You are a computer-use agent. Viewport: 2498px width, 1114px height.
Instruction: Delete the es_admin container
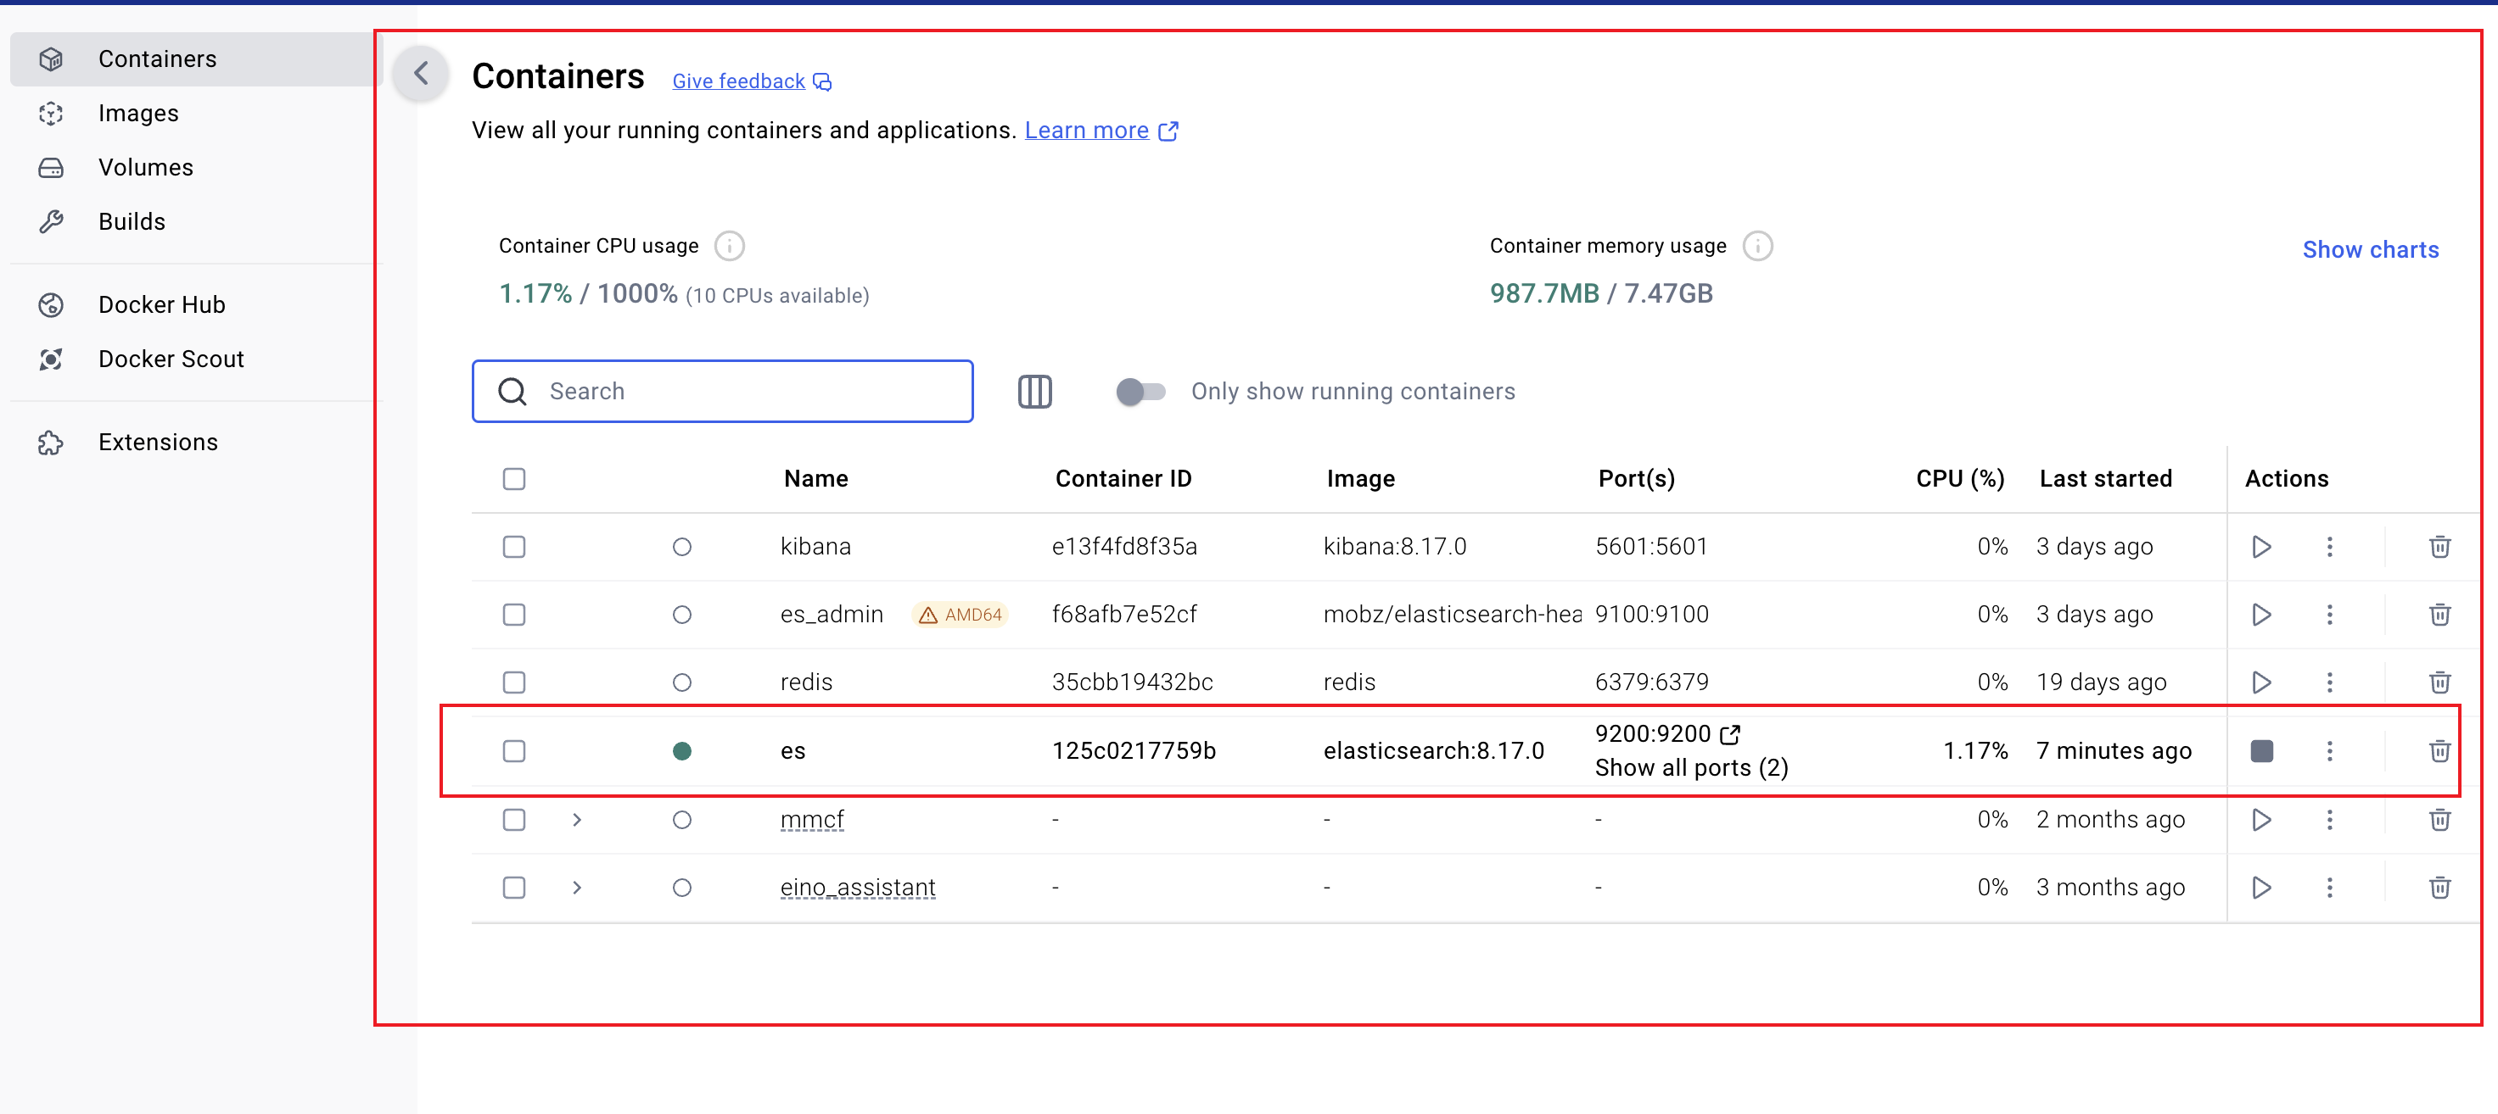click(2439, 614)
